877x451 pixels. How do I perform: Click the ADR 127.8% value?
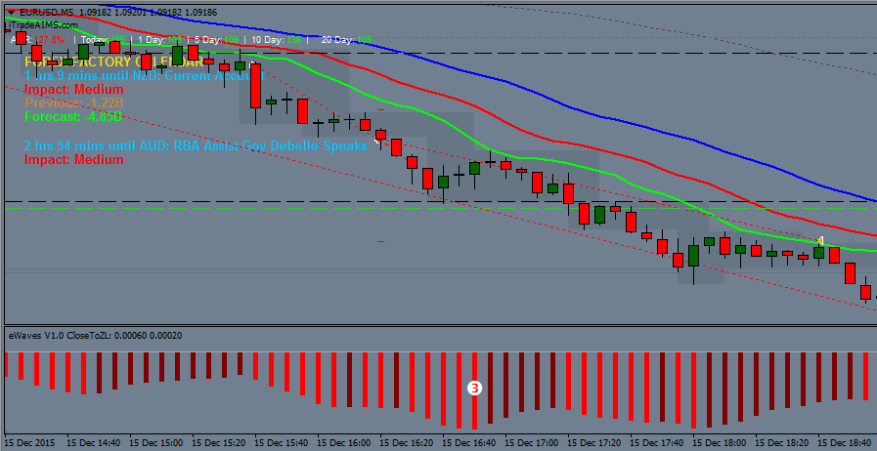pyautogui.click(x=37, y=40)
